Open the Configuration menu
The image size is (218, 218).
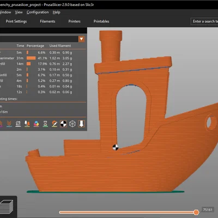pos(38,12)
